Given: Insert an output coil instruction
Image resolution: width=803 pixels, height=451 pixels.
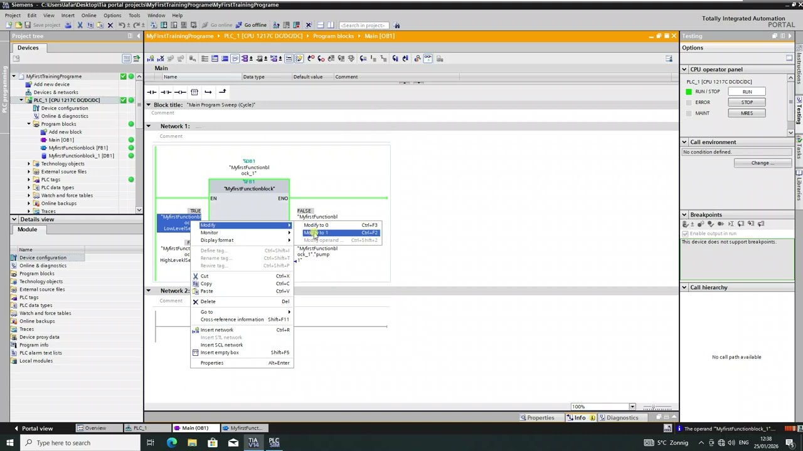Looking at the screenshot, I should click(x=180, y=92).
